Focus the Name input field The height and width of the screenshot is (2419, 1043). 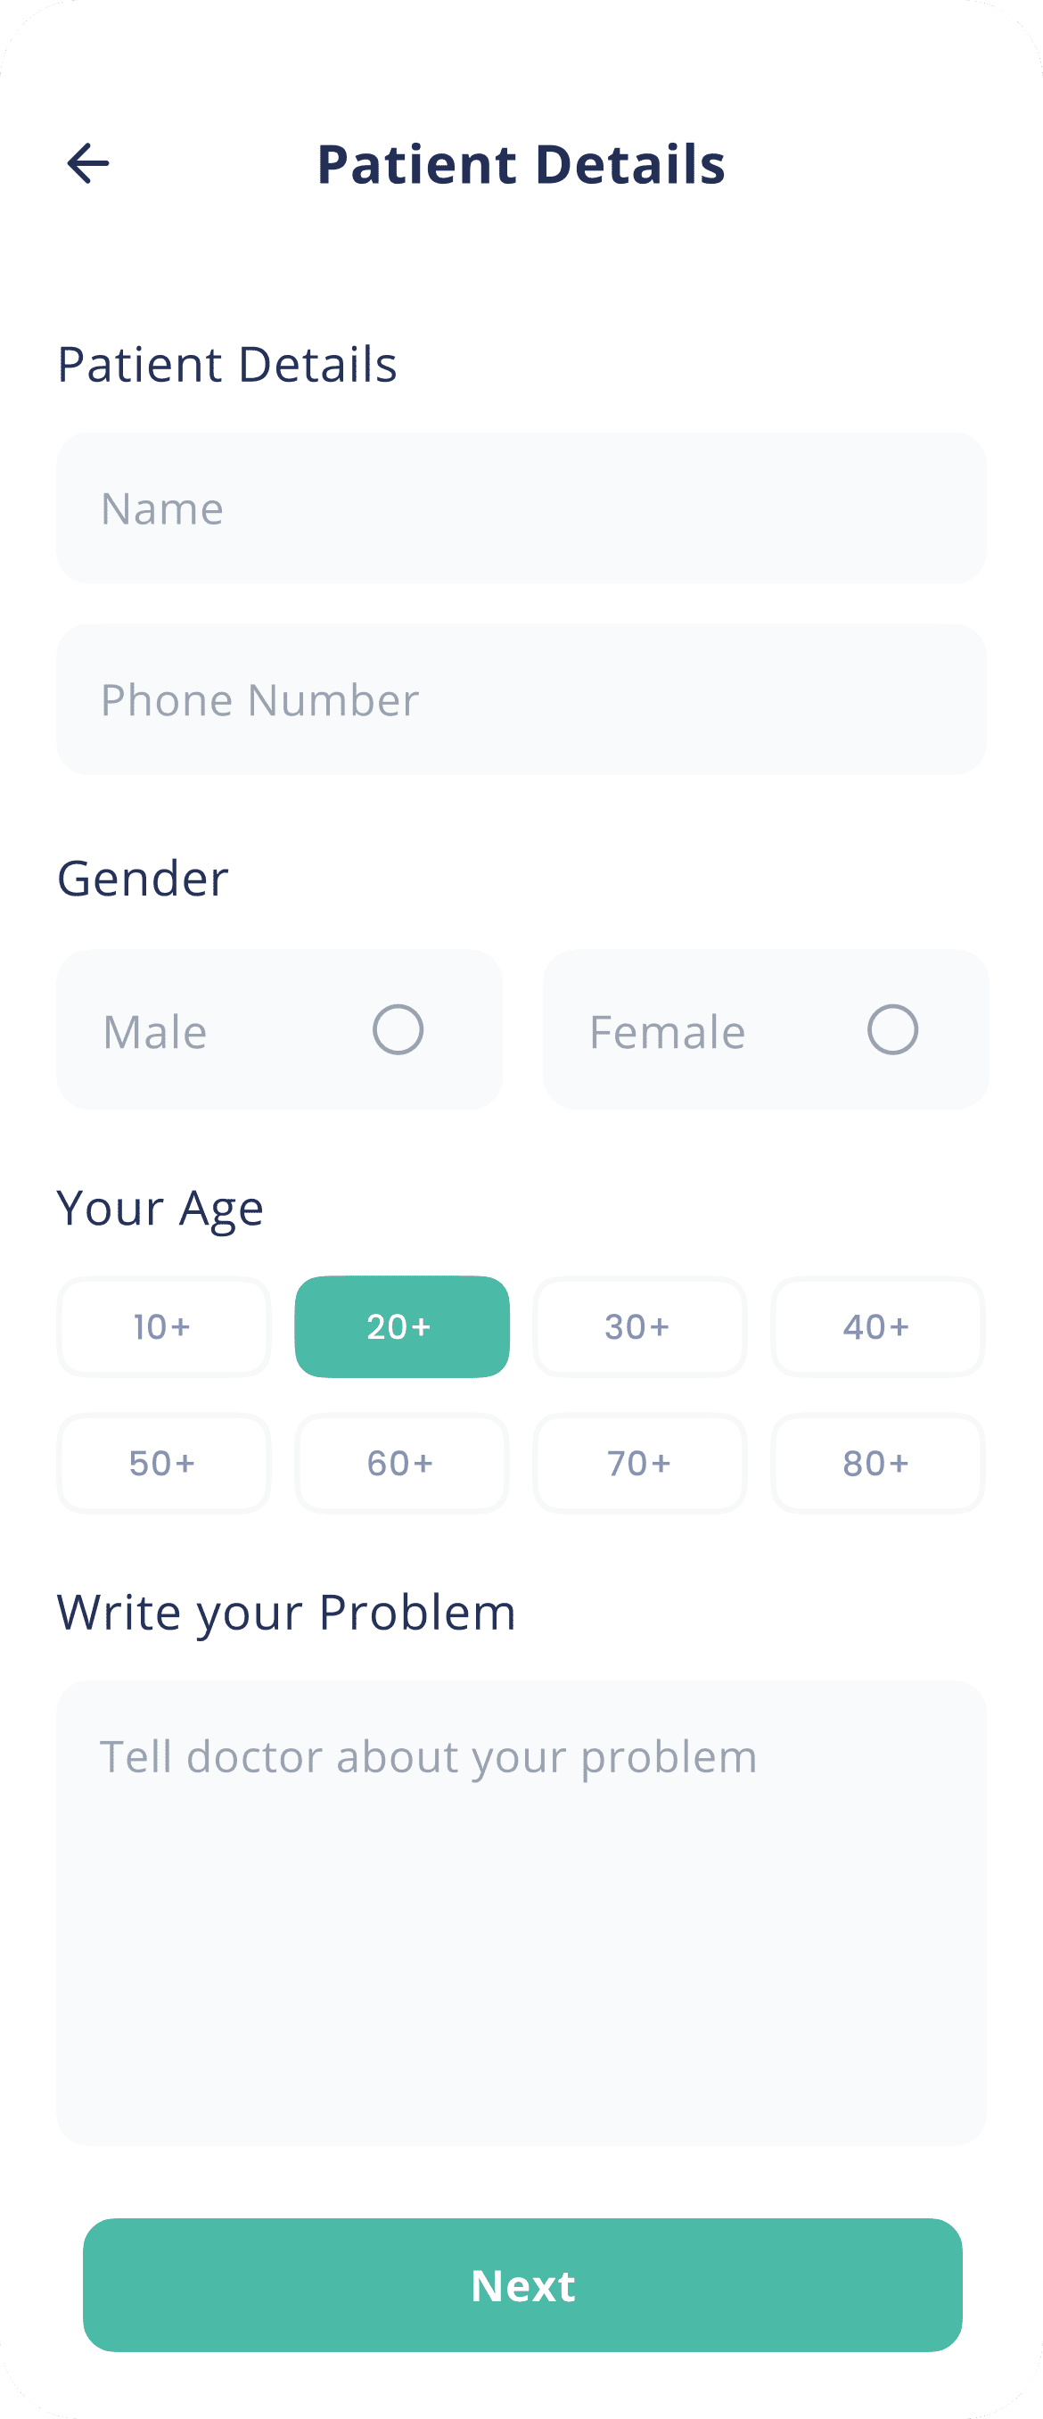pyautogui.click(x=521, y=508)
